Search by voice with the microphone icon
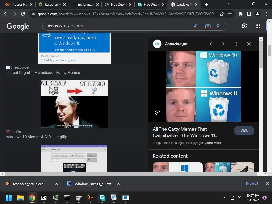272x204 pixels. 196,26
